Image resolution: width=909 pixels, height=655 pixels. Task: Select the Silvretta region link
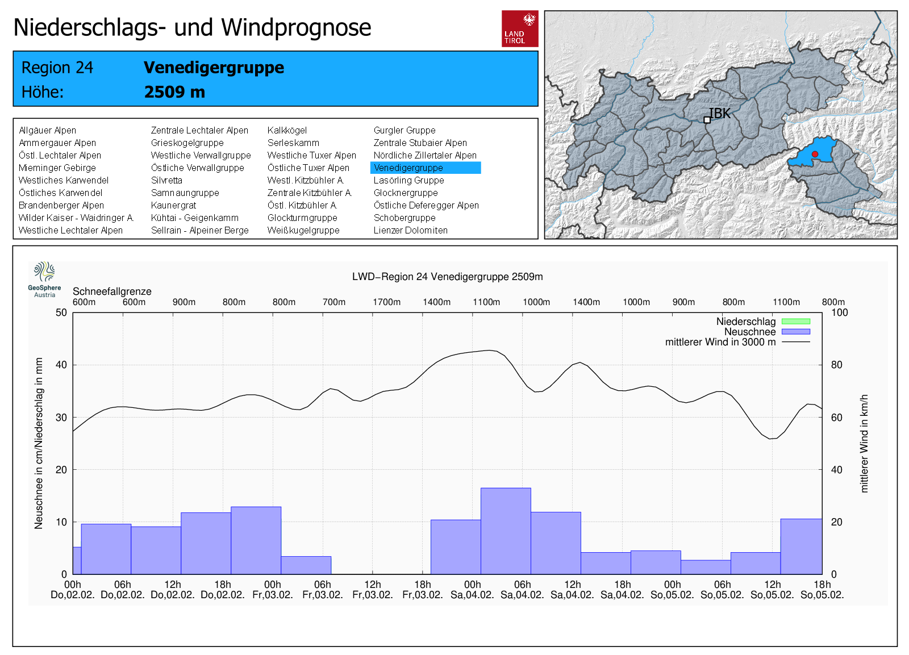click(x=166, y=180)
